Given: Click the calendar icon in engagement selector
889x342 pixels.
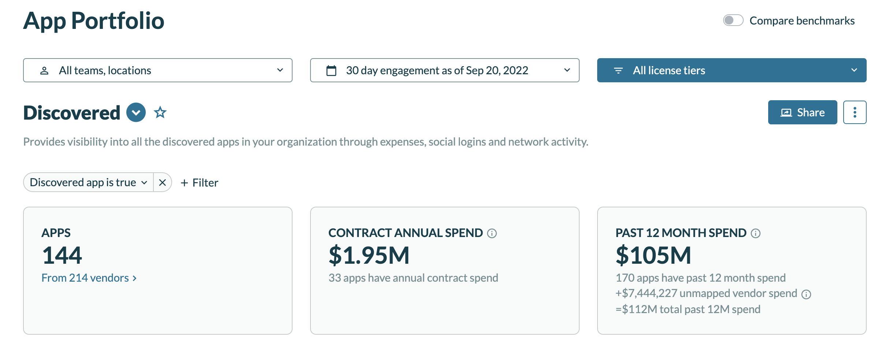Looking at the screenshot, I should (x=331, y=71).
